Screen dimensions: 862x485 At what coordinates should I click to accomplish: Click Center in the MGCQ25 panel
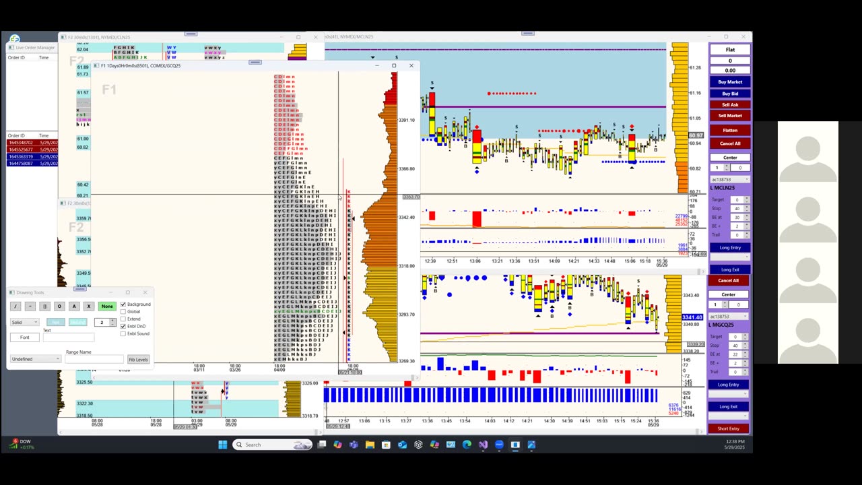pos(728,294)
